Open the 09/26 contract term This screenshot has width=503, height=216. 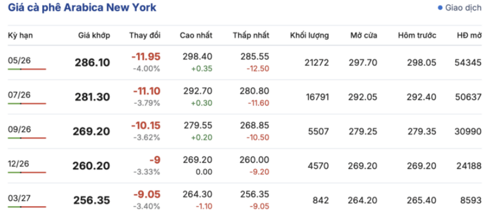tap(19, 129)
